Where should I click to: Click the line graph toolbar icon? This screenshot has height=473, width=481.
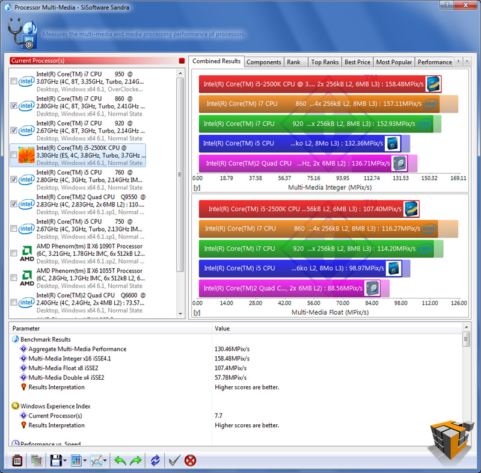point(96,460)
